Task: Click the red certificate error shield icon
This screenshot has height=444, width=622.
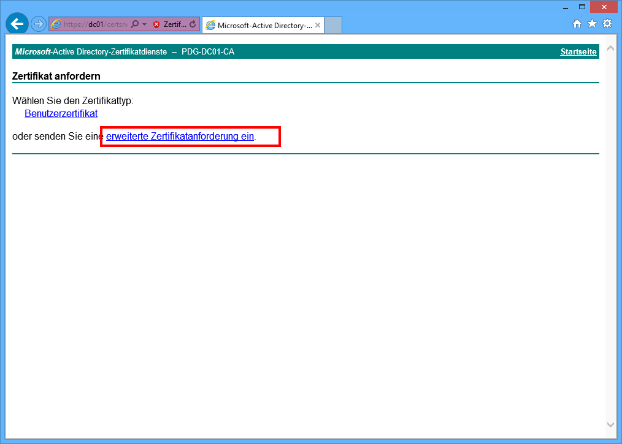Action: pyautogui.click(x=156, y=24)
